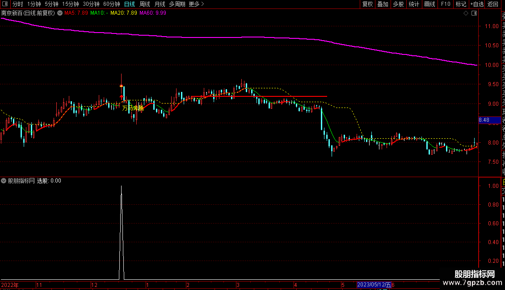Toggle the right info panel icon
Viewport: 505px width, 290px height.
[474, 13]
